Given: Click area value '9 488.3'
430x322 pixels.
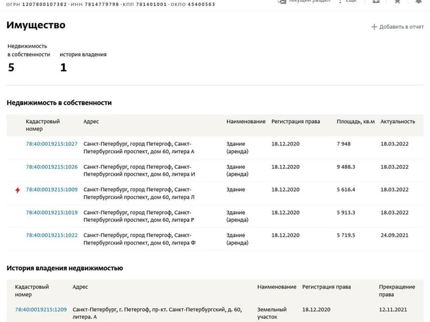Looking at the screenshot, I should point(346,167).
